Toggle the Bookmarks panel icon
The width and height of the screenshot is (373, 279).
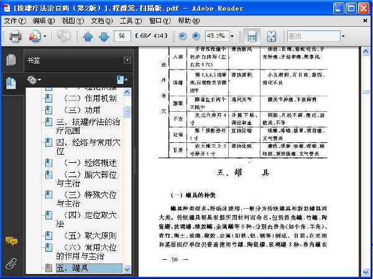click(11, 83)
